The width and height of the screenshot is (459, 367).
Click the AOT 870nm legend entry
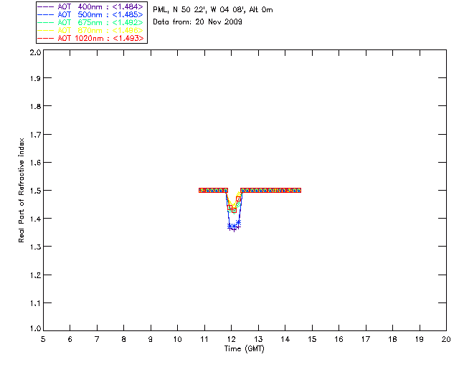click(90, 30)
